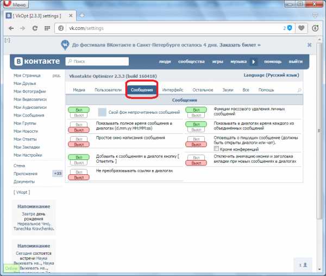Turn off custom unread message background
The height and width of the screenshot is (276, 326).
click(x=79, y=115)
